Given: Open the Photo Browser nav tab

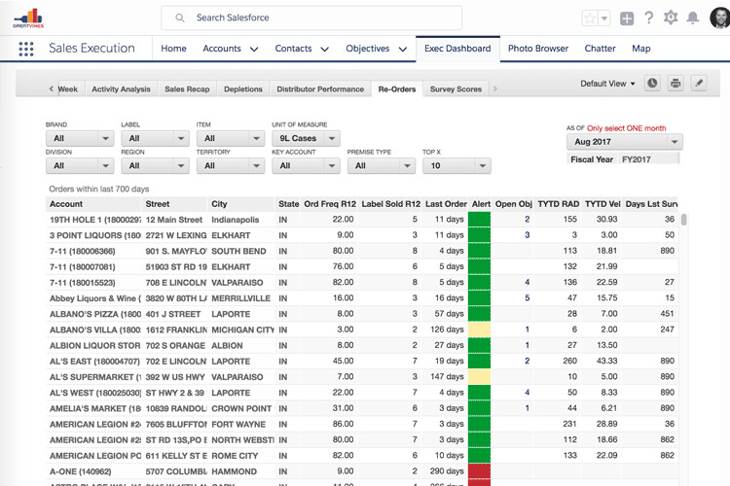Looking at the screenshot, I should (x=537, y=49).
